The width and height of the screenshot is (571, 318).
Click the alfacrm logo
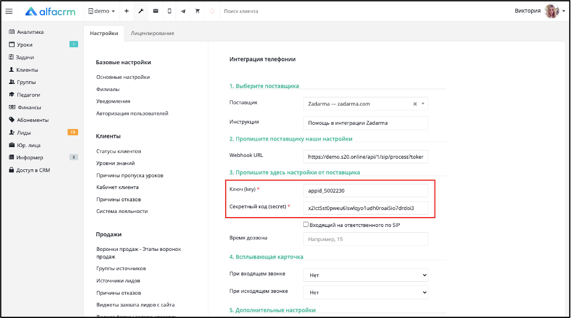50,11
